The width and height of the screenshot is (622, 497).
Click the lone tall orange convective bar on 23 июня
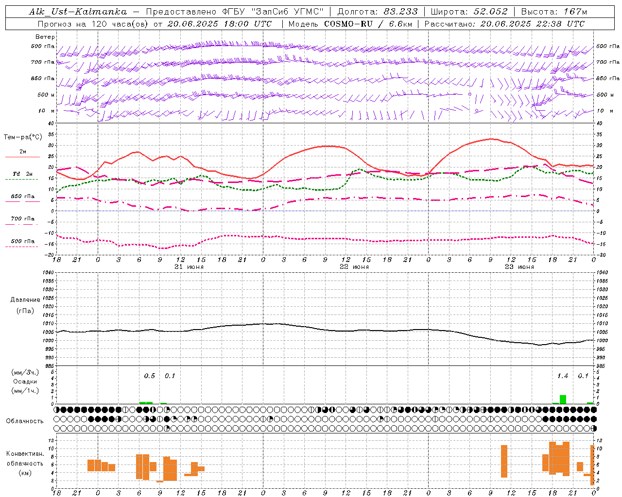504,461
